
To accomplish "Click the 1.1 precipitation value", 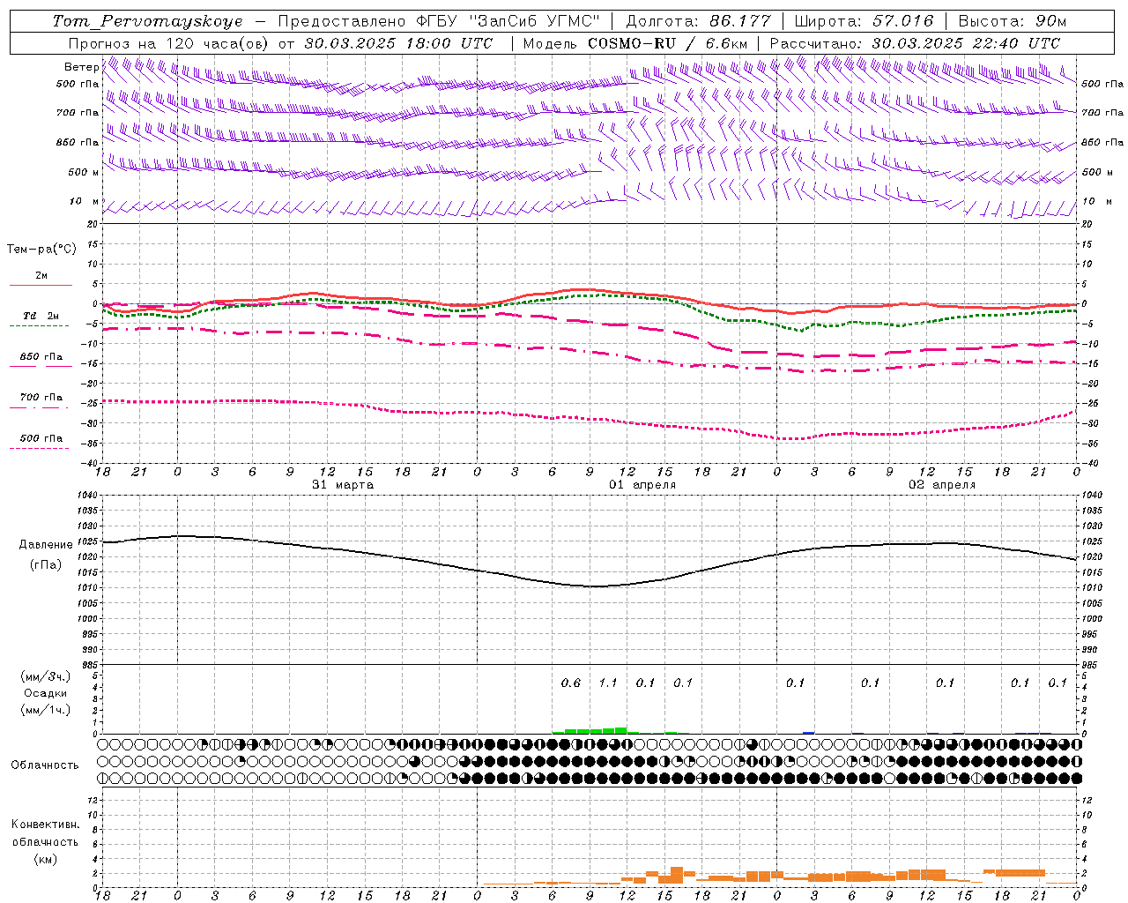I will 608,683.
